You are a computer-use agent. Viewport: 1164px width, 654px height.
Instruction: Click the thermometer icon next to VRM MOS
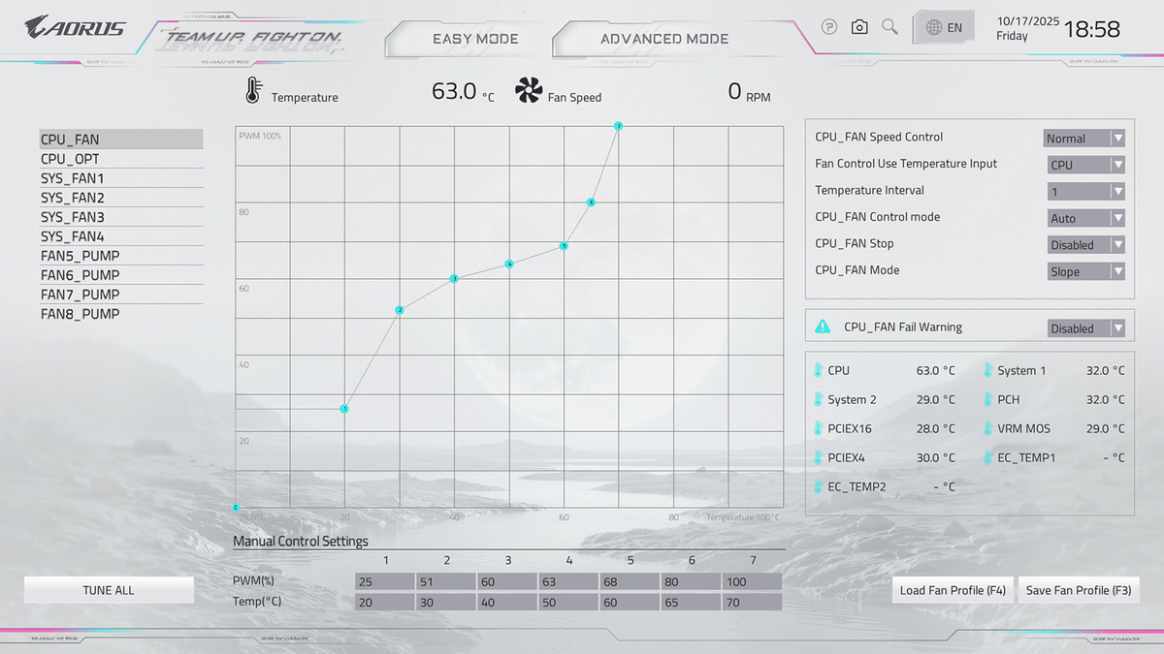pyautogui.click(x=987, y=428)
